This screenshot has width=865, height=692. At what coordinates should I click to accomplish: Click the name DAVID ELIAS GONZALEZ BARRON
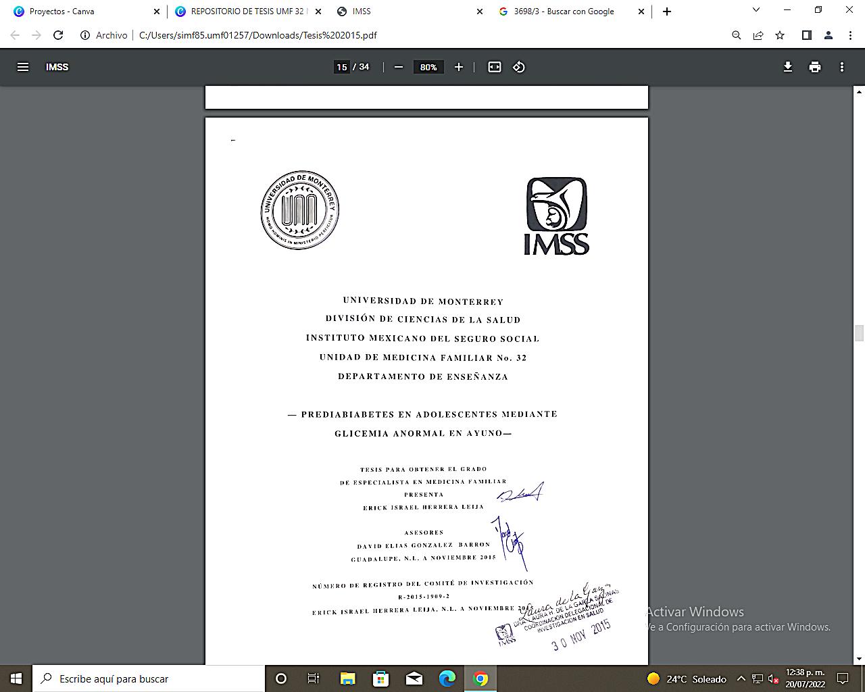click(424, 545)
